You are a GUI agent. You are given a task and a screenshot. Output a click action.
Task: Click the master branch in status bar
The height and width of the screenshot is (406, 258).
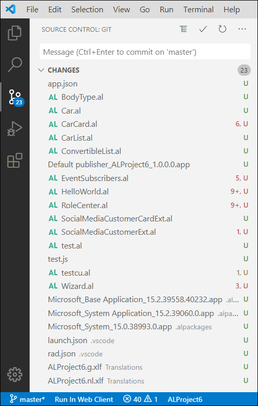28,399
